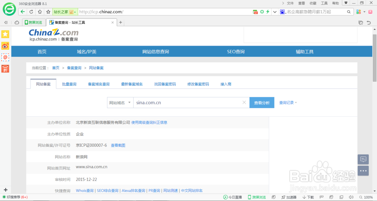Select the 找回备案密码 tab

165,84
